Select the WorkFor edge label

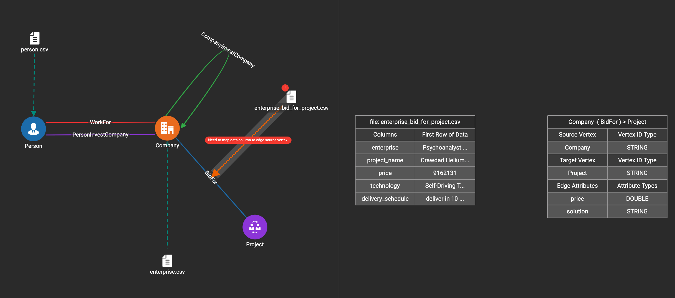click(100, 122)
